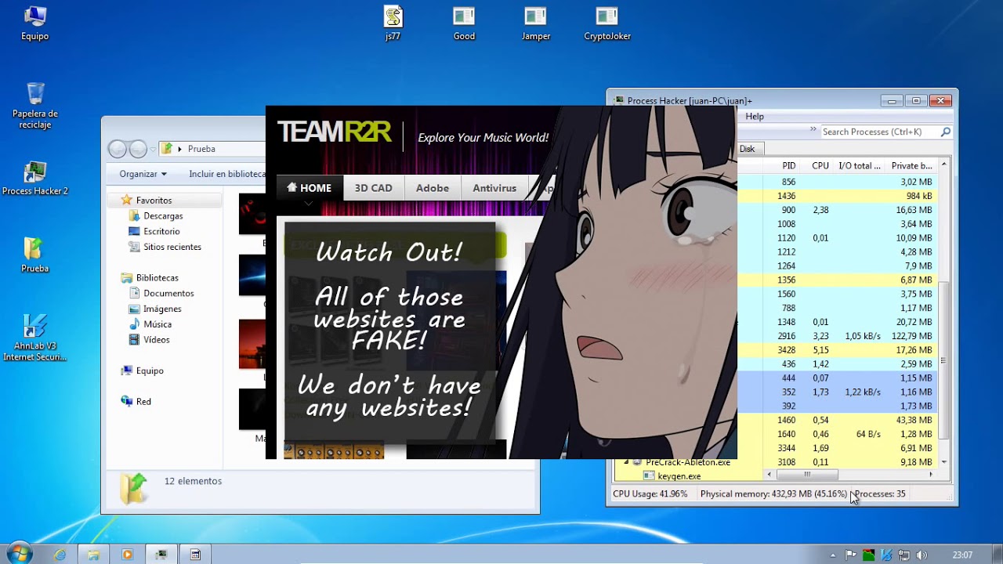Select Vídeos library in sidebar

(x=149, y=340)
